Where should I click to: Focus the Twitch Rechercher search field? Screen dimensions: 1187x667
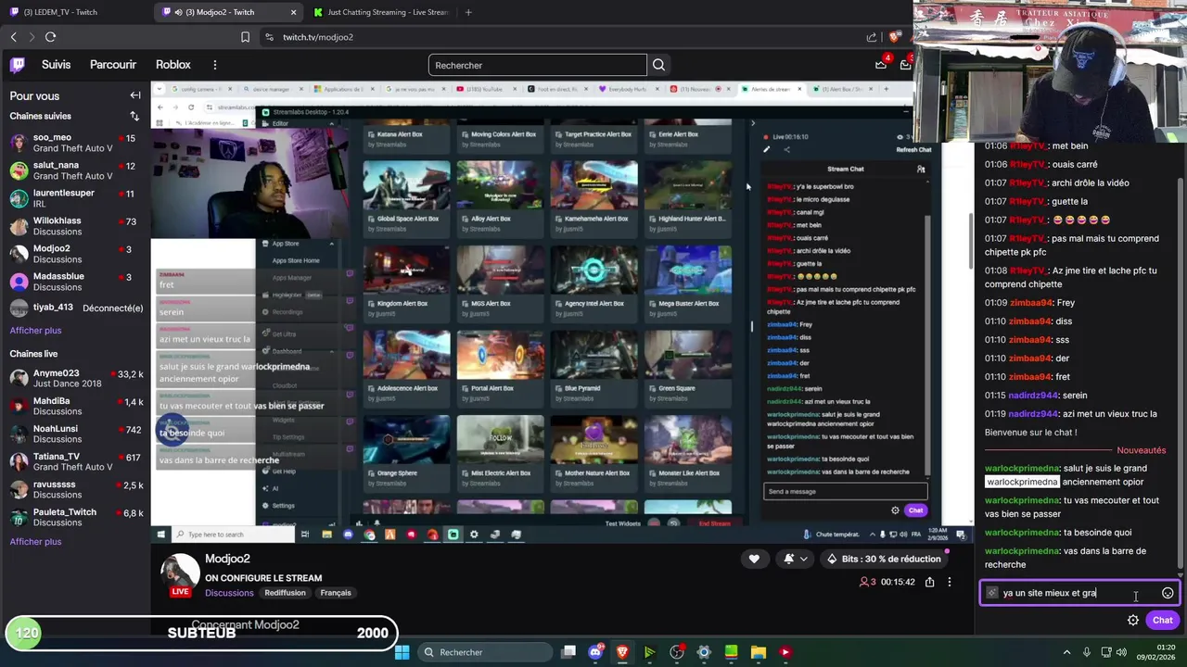tap(538, 65)
